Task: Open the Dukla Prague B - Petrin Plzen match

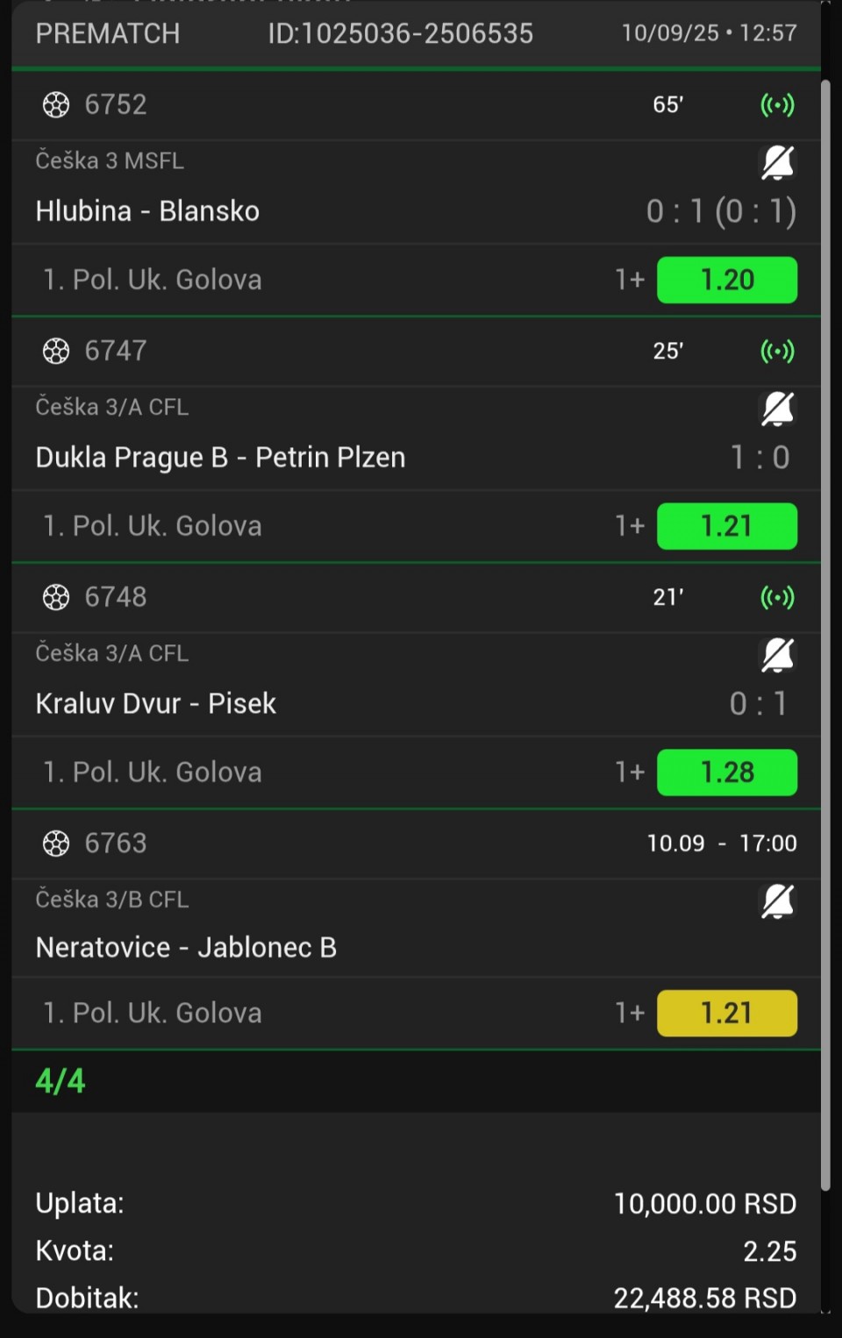Action: pos(220,458)
